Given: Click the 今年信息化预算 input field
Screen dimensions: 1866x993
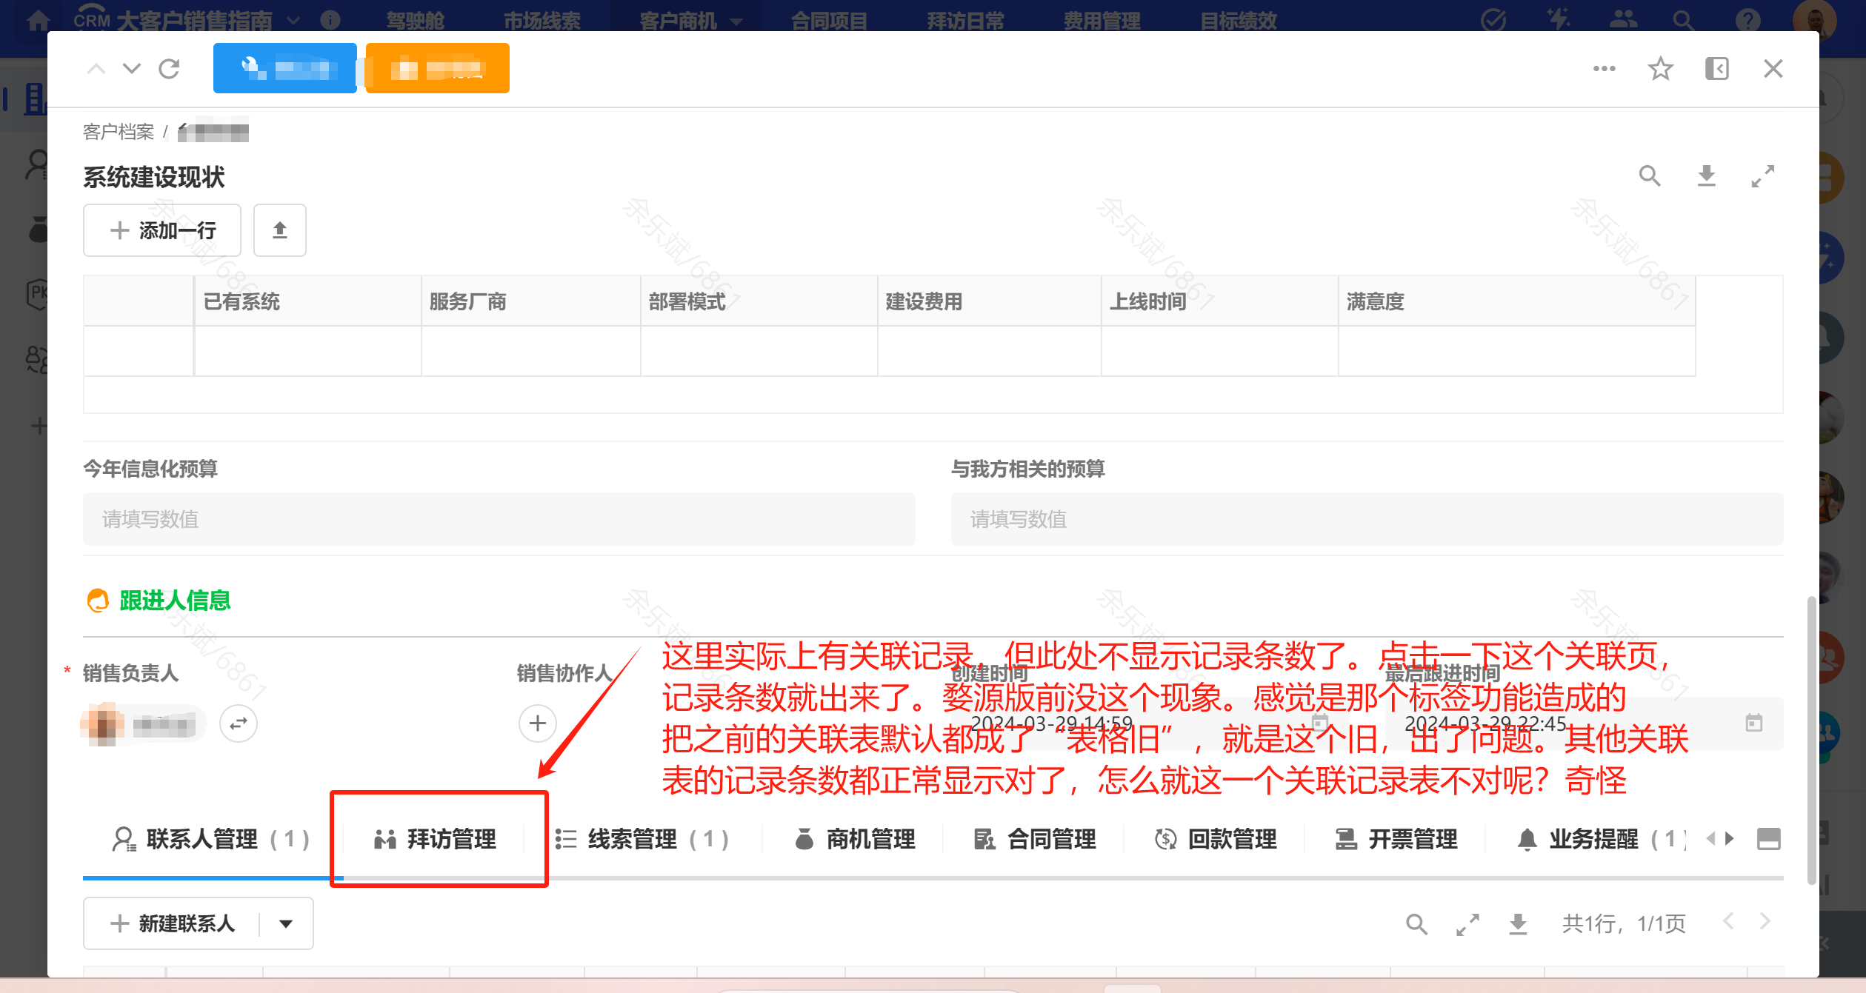Looking at the screenshot, I should (499, 519).
